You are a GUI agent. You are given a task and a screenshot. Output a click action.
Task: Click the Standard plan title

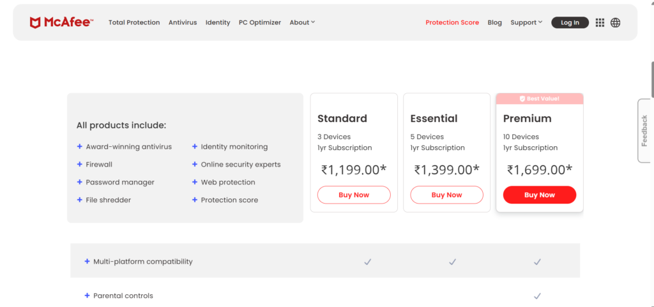pos(342,119)
